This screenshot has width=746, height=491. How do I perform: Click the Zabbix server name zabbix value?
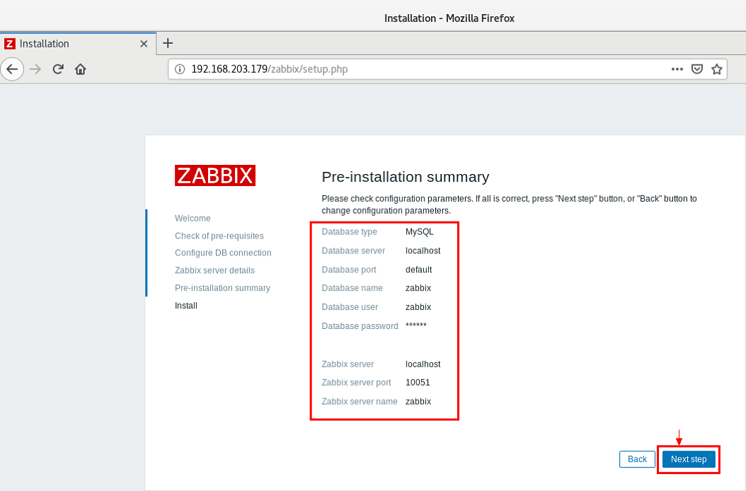418,402
